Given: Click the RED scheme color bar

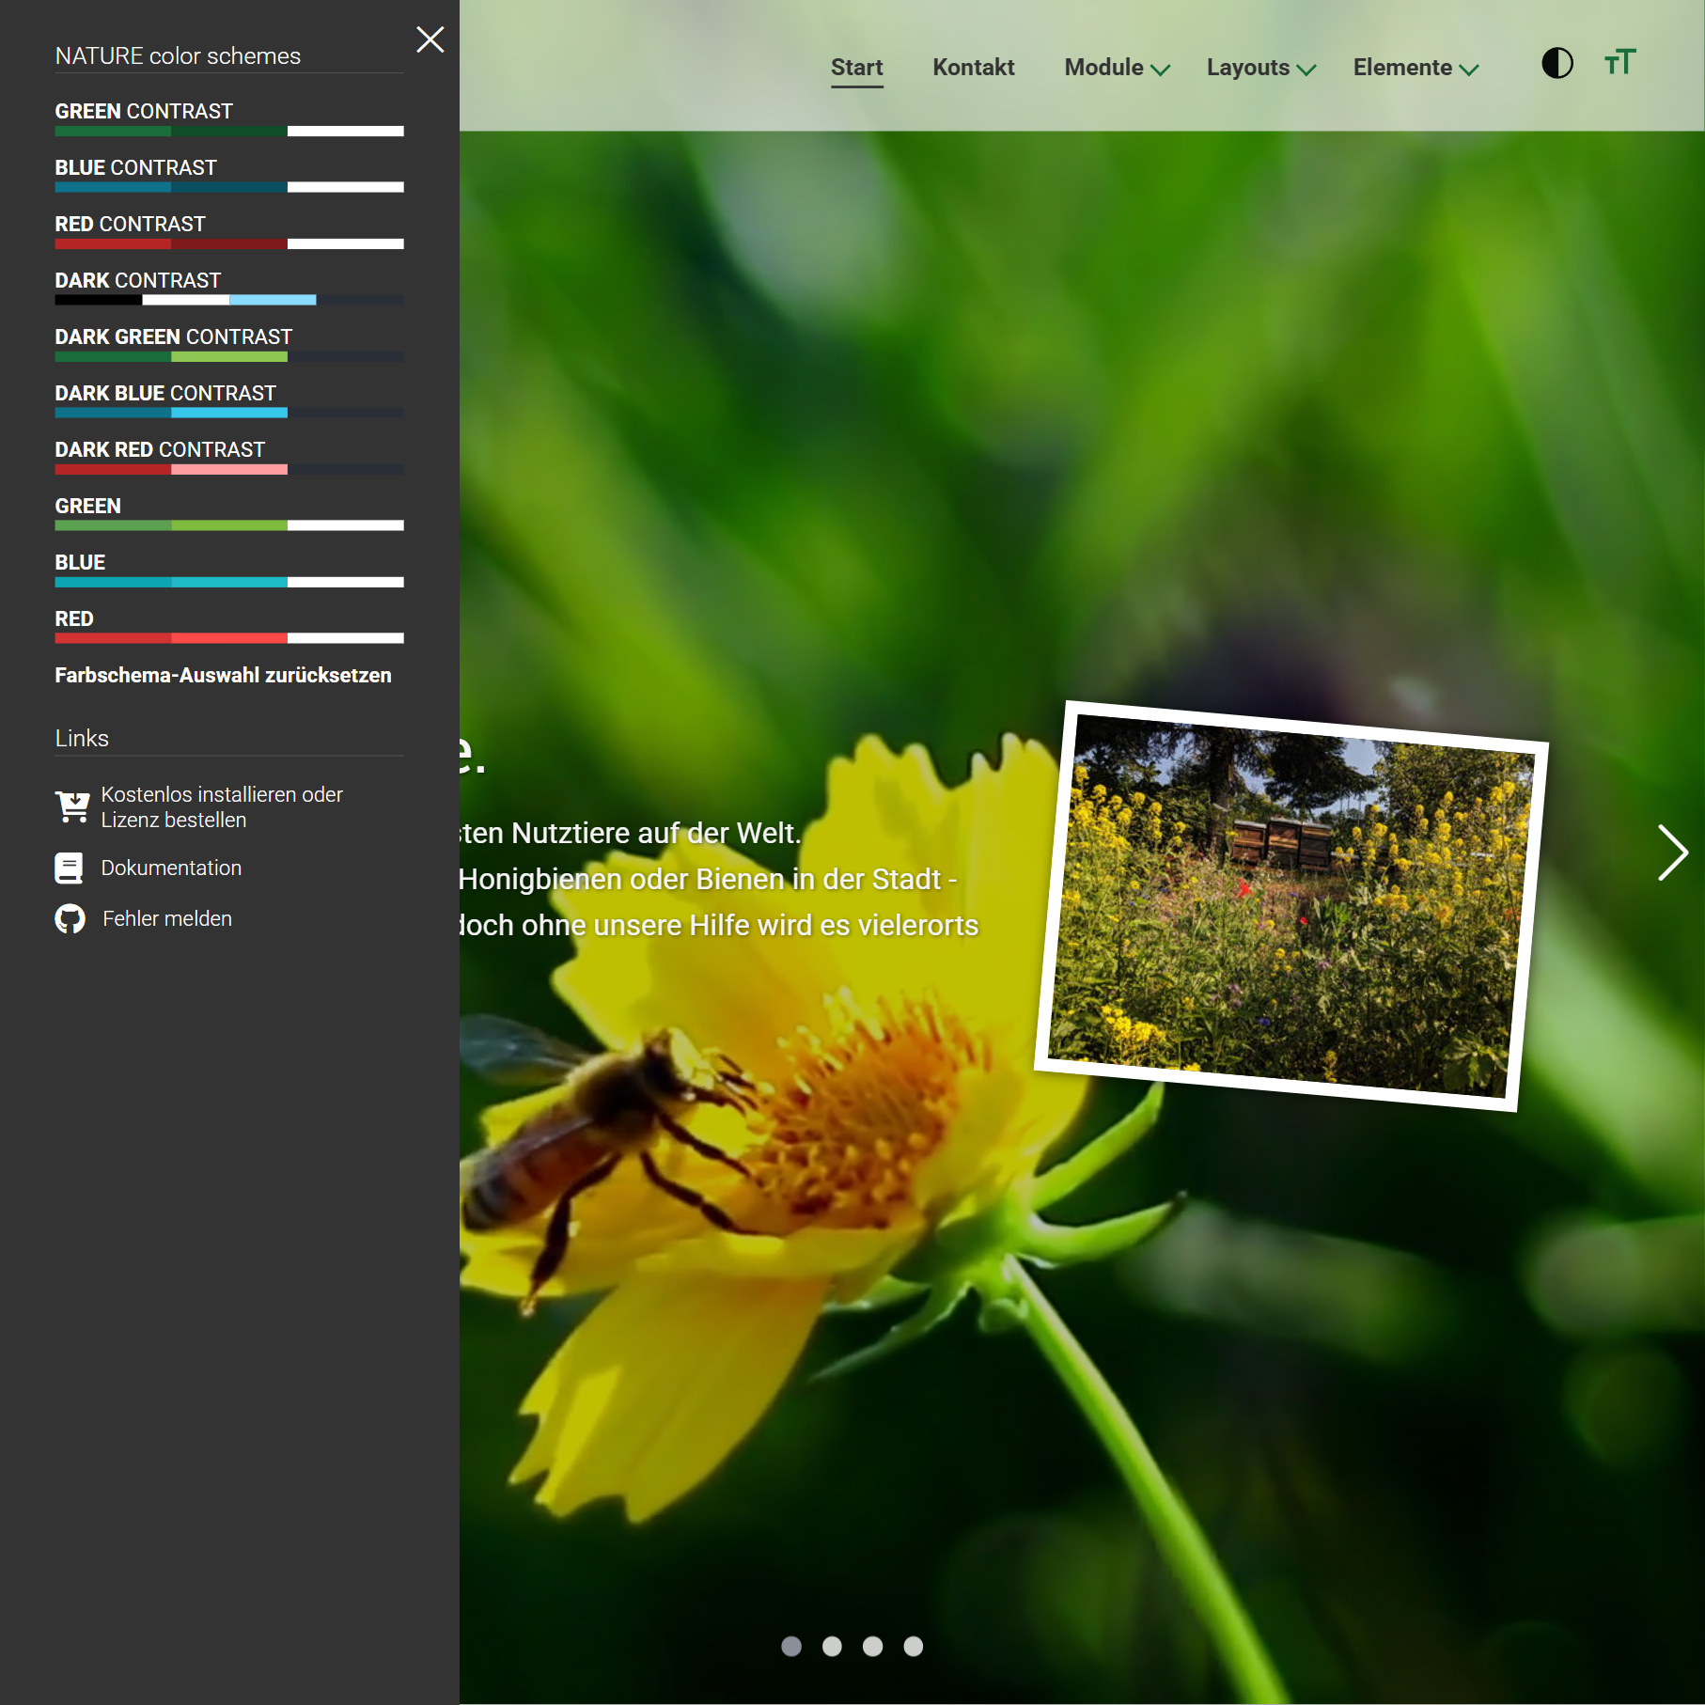Looking at the screenshot, I should [229, 638].
